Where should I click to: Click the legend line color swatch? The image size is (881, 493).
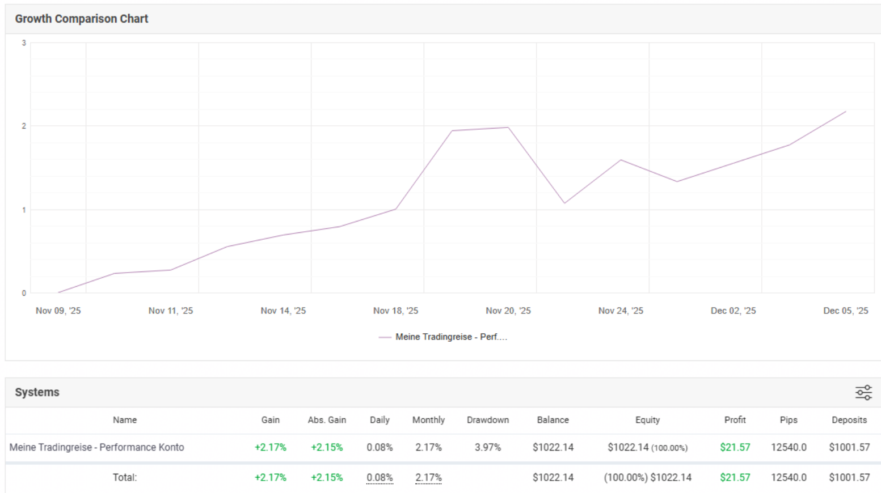385,337
